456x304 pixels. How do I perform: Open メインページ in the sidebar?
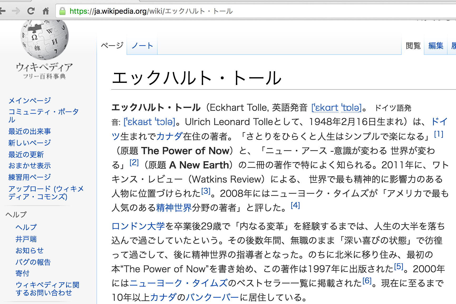tap(30, 101)
